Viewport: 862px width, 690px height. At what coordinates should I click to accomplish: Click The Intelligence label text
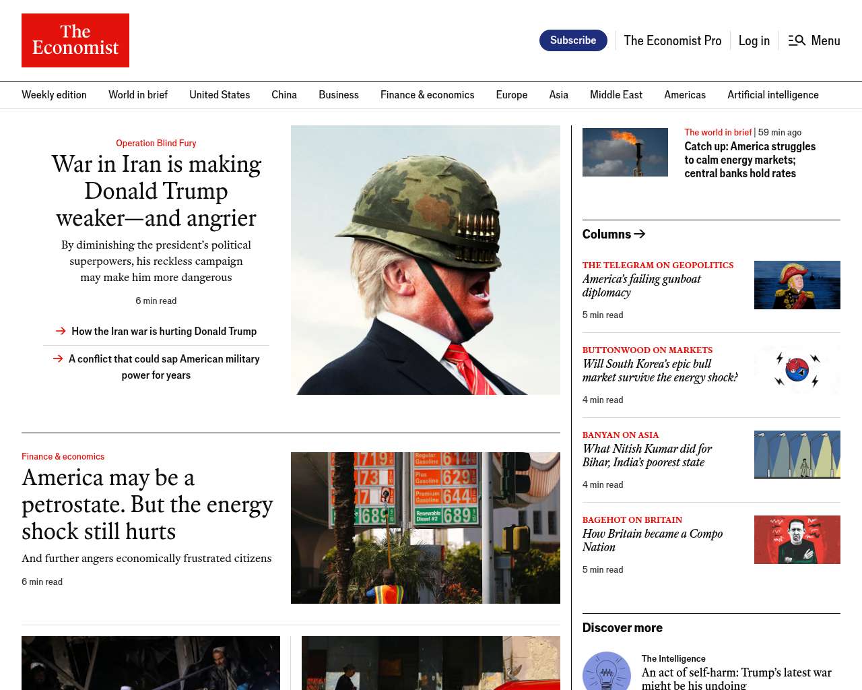coord(673,658)
